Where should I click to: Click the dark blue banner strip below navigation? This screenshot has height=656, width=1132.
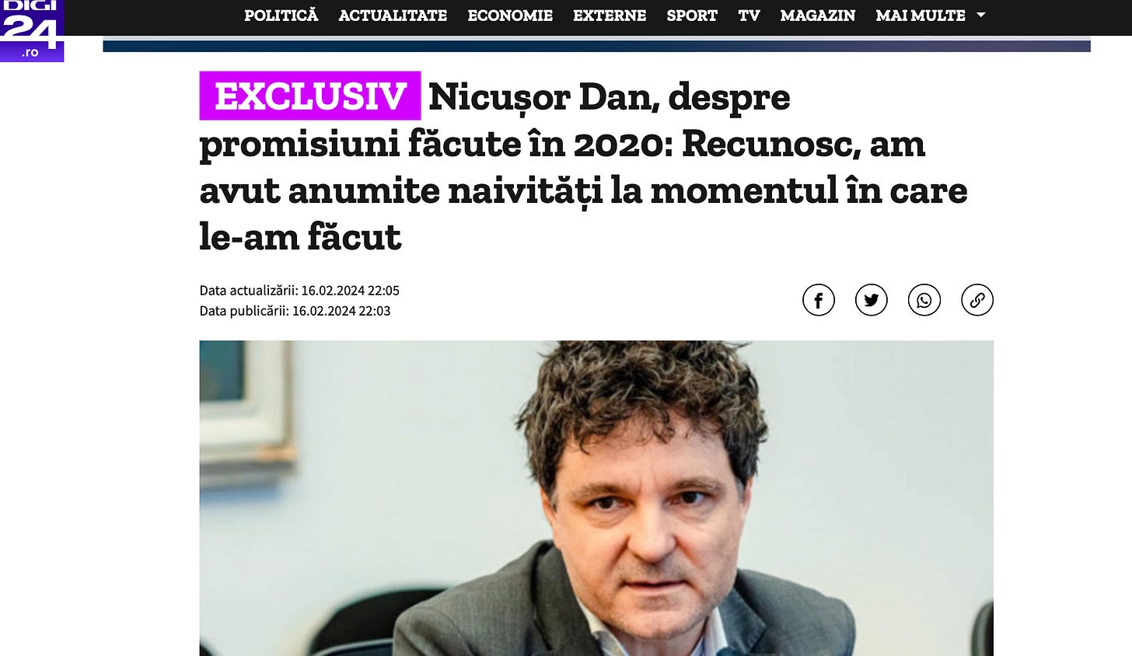(596, 45)
